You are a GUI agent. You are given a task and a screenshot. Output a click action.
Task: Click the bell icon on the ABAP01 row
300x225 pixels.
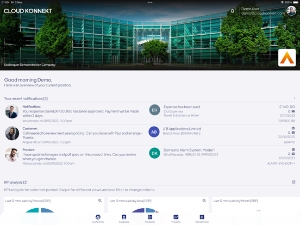(289, 133)
